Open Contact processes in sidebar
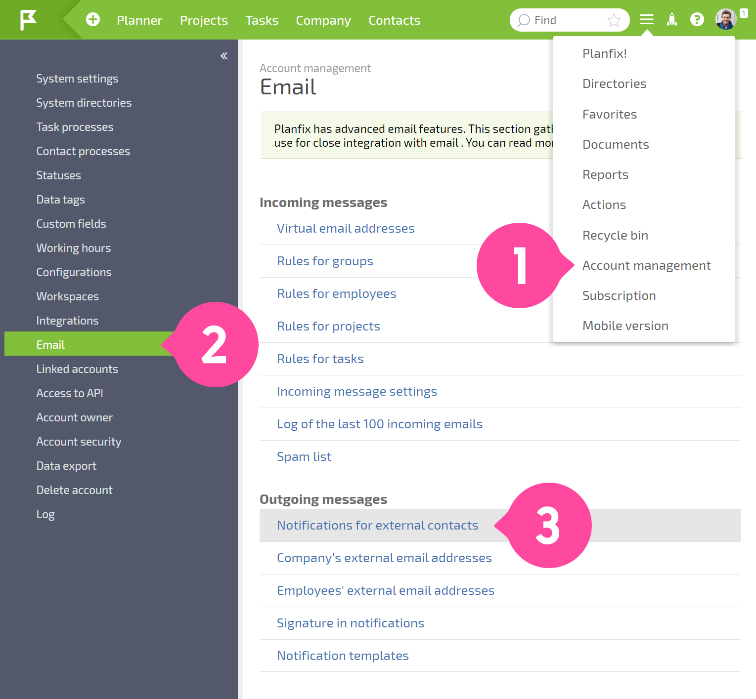Viewport: 756px width, 699px height. (x=83, y=151)
